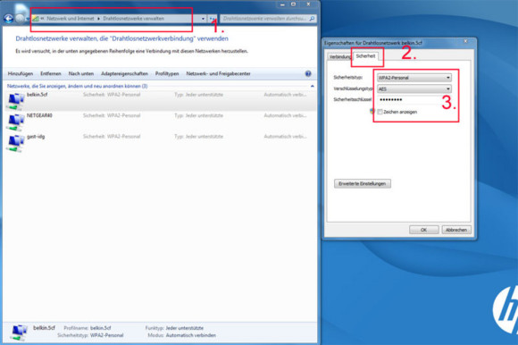Click 'Modus: Automatisch verbinden' in the details pane

[181, 335]
